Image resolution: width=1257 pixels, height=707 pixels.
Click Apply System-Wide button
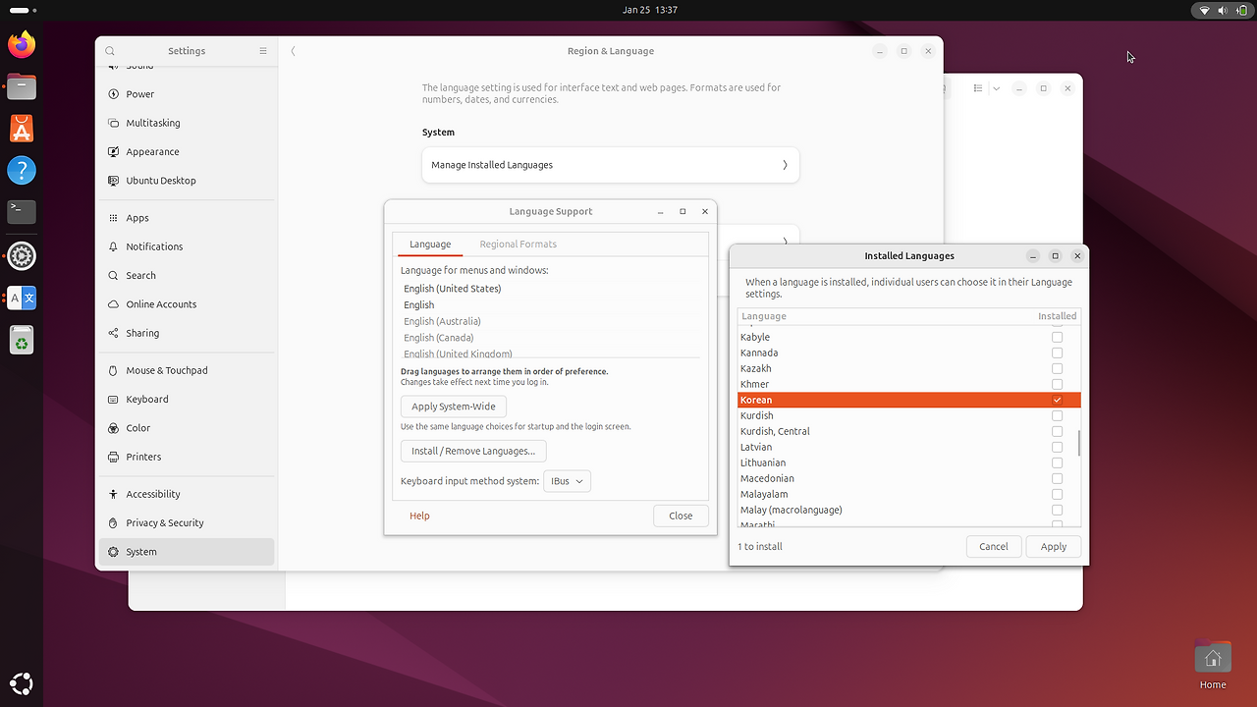(454, 407)
